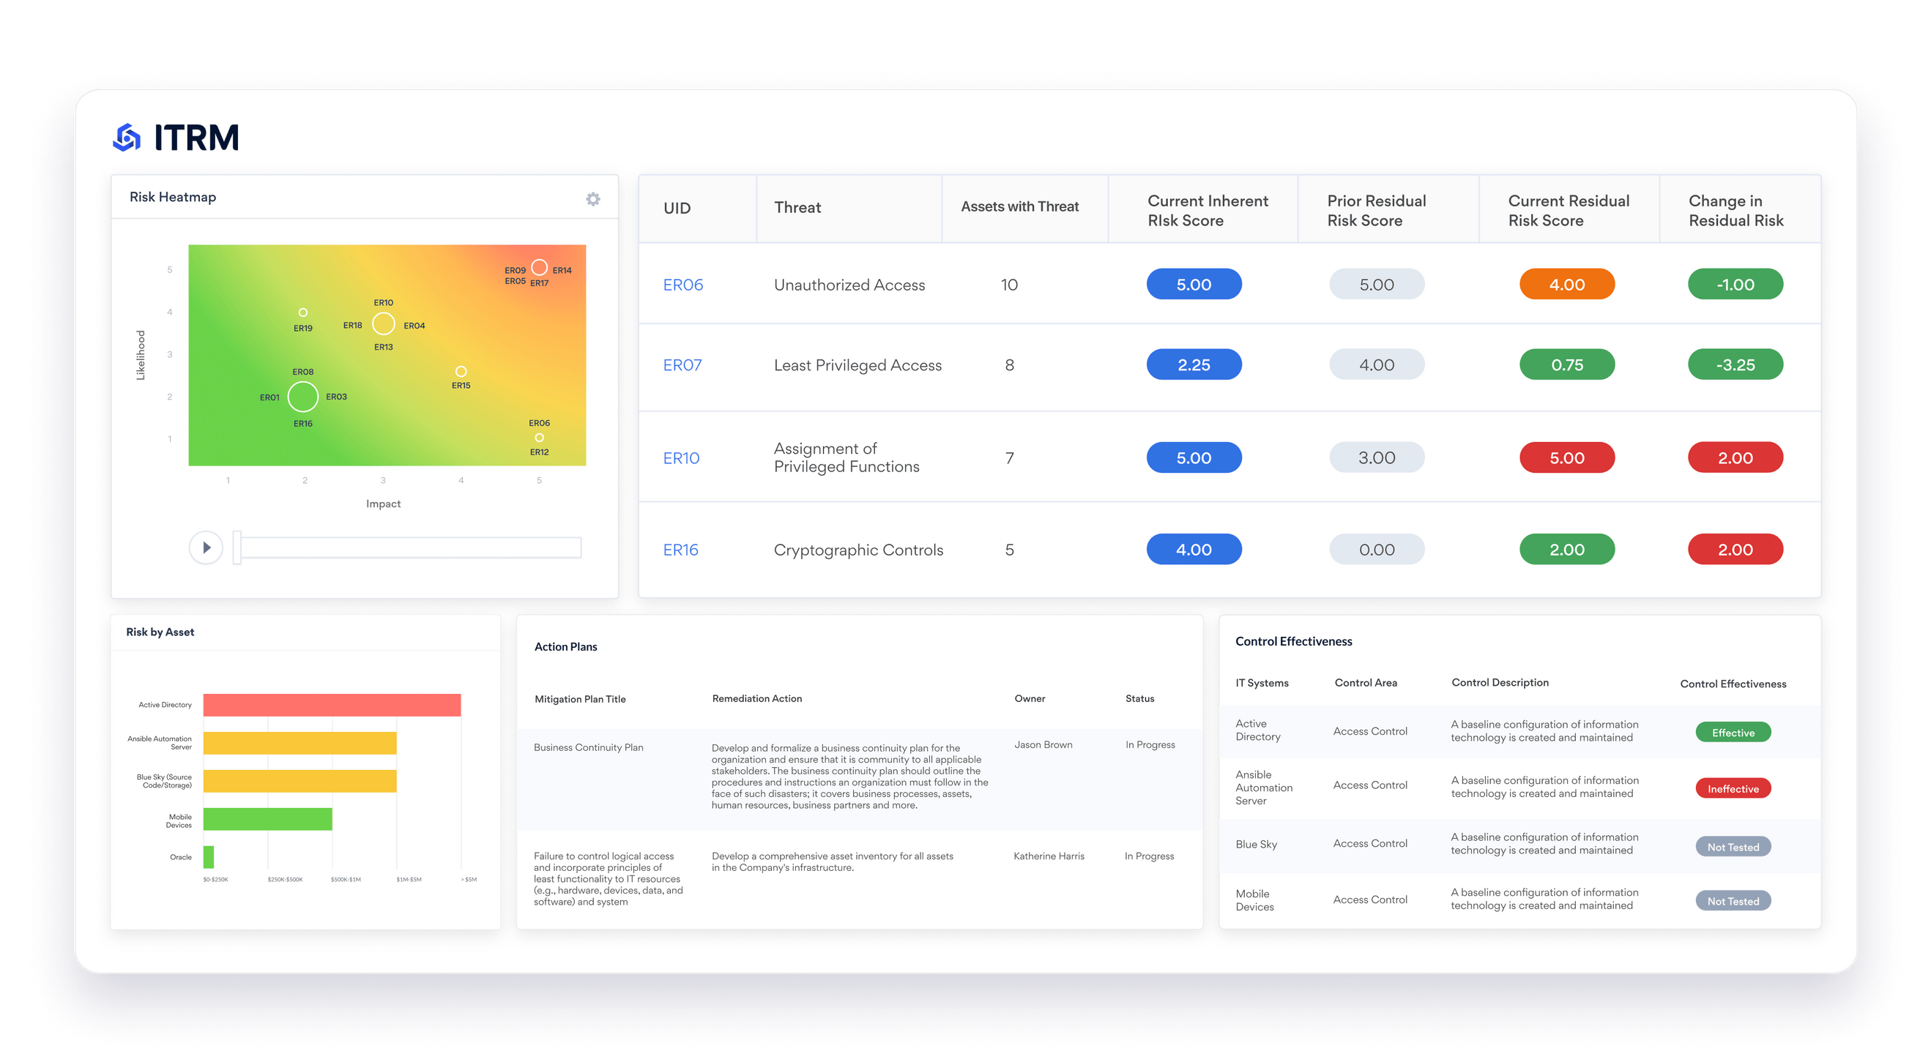Viewport: 1931px width, 1062px height.
Task: Select the Business Continuity Plan row title
Action: click(588, 747)
